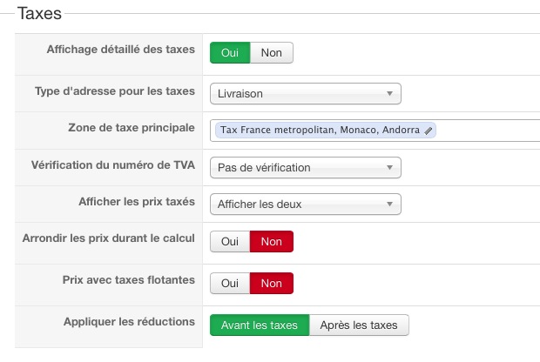Choose Oui for Arrondir les prix
540x362 pixels.
coord(230,242)
